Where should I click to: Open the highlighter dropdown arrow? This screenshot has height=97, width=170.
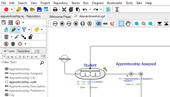click(18, 30)
